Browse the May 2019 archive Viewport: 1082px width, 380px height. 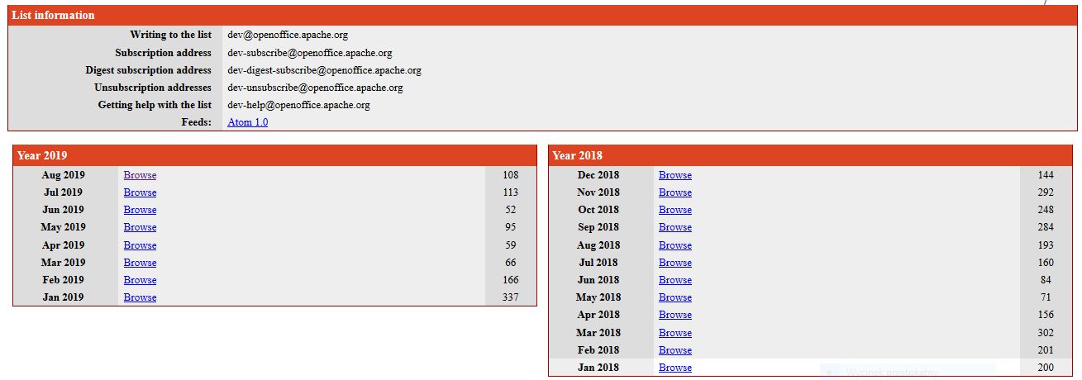pyautogui.click(x=140, y=227)
